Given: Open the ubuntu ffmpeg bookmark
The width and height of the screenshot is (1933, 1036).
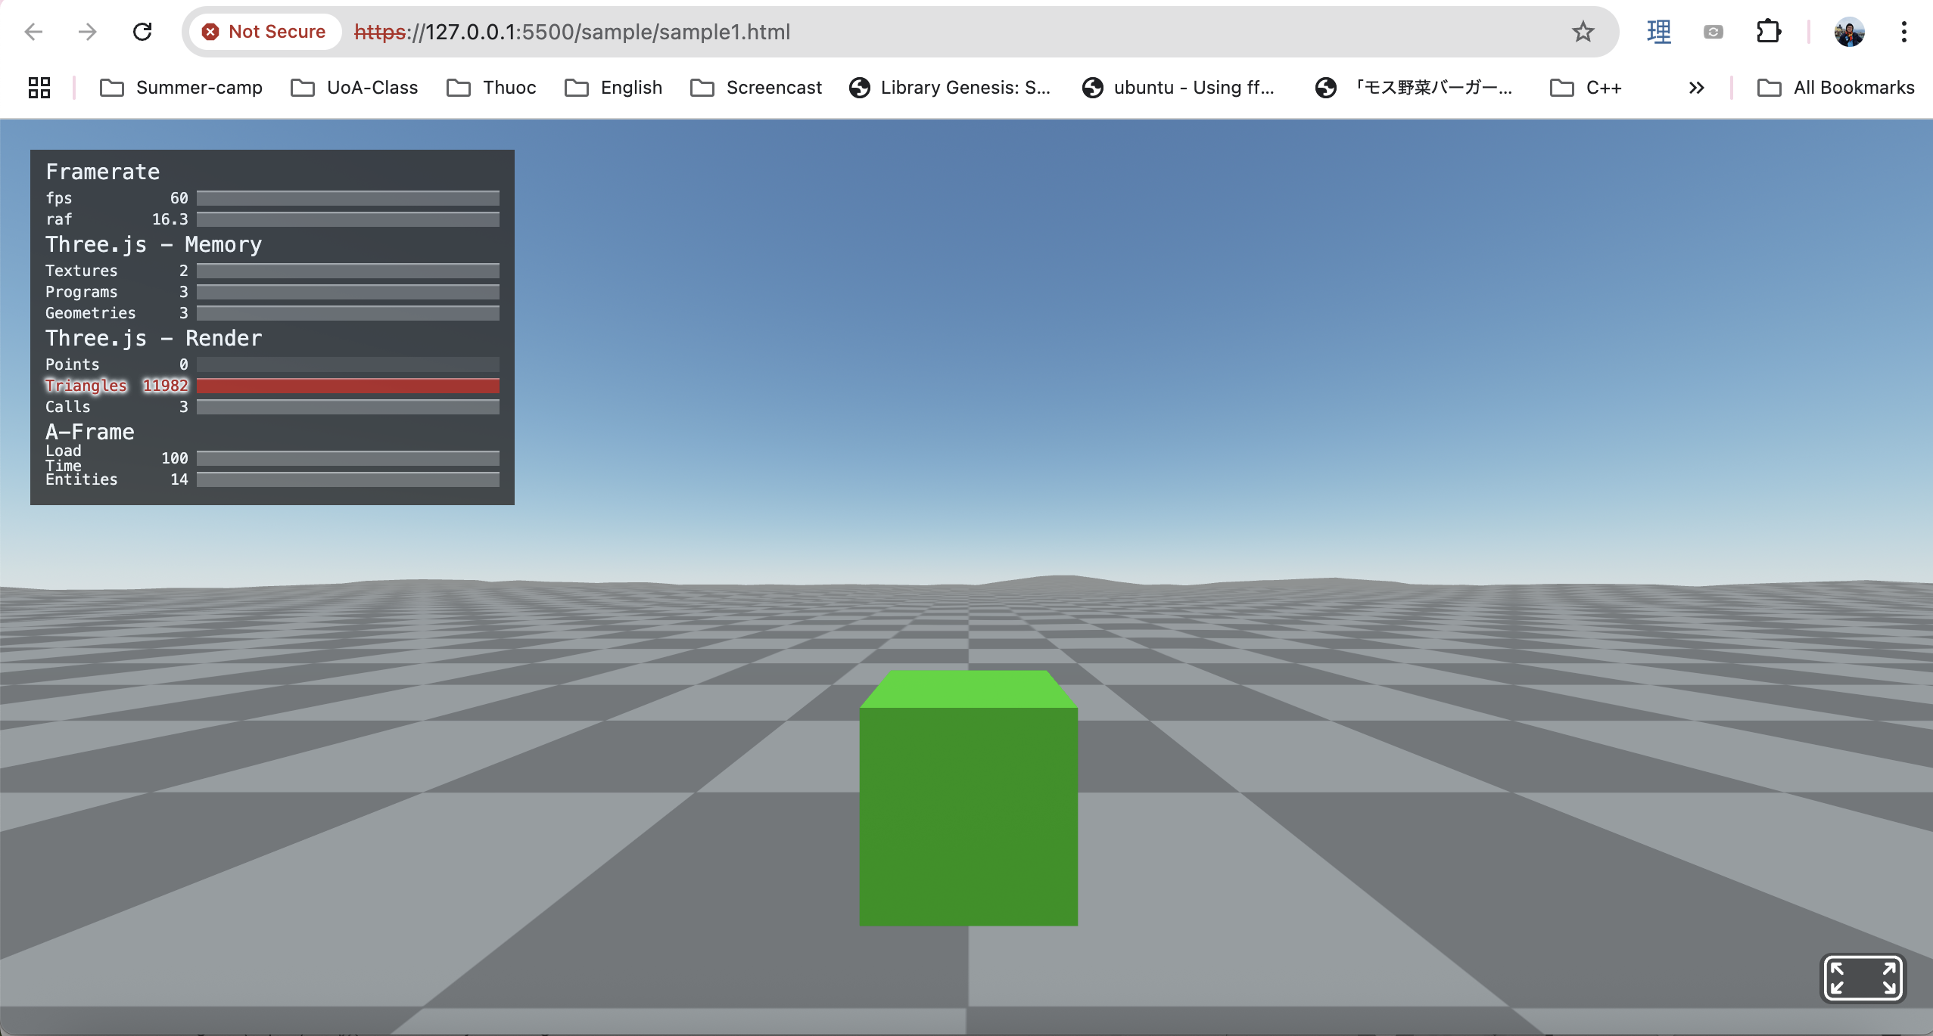Looking at the screenshot, I should point(1178,87).
